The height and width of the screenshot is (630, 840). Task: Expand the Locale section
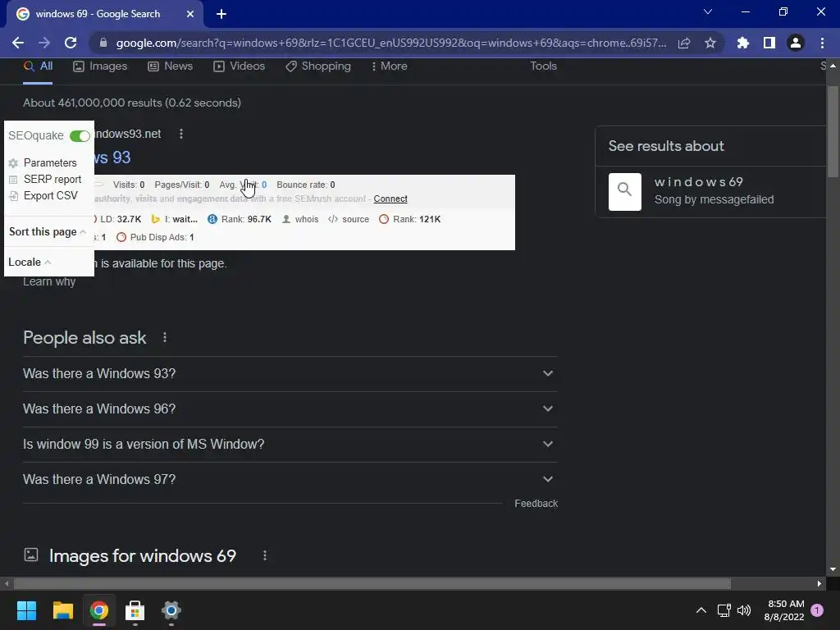[30, 262]
